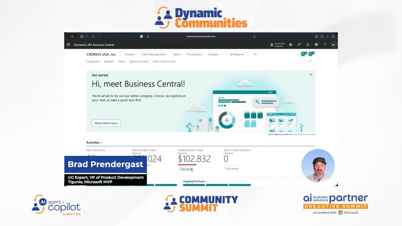The image size is (402, 226).
Task: Click the presenter webcam thumbnail
Action: coord(318,166)
